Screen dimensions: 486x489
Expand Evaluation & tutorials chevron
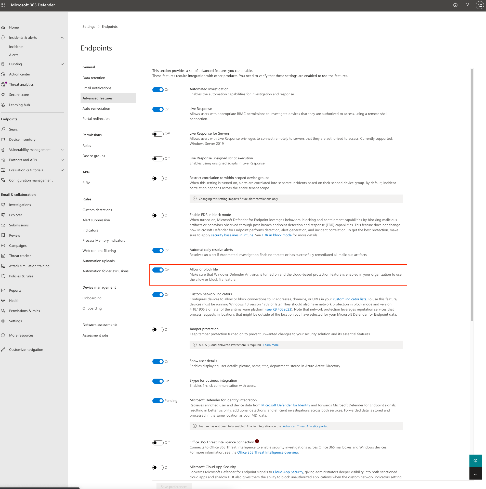(x=62, y=170)
